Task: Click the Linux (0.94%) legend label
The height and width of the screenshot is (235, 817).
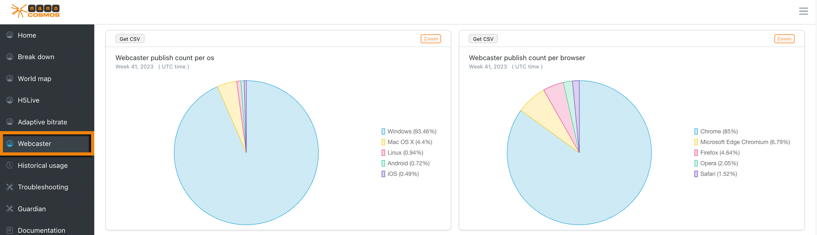Action: click(x=405, y=153)
